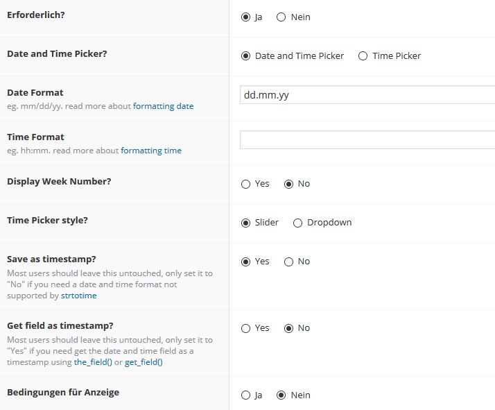Select 'Nein' for Erforderlich

coord(281,17)
